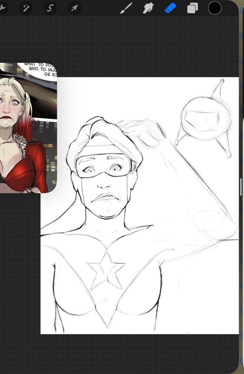Tap the sidebar slider handle at right edge
The image size is (244, 374).
click(x=242, y=187)
